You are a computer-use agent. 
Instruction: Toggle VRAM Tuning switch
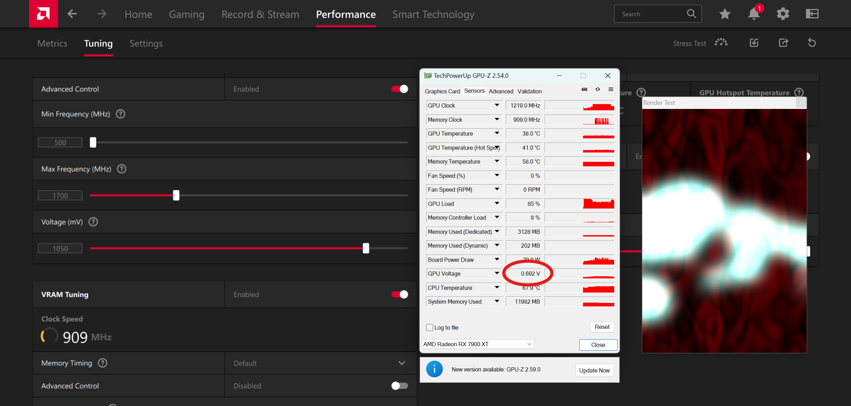[400, 294]
